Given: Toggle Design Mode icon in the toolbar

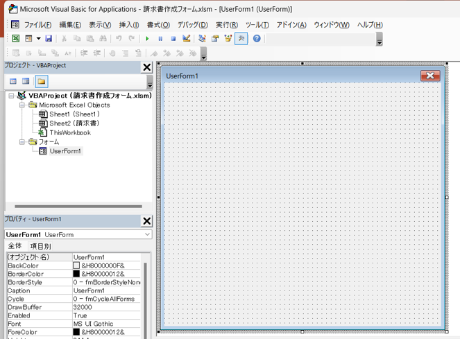Looking at the screenshot, I should click(186, 39).
